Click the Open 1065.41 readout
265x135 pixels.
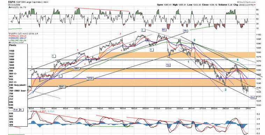pos(164,5)
